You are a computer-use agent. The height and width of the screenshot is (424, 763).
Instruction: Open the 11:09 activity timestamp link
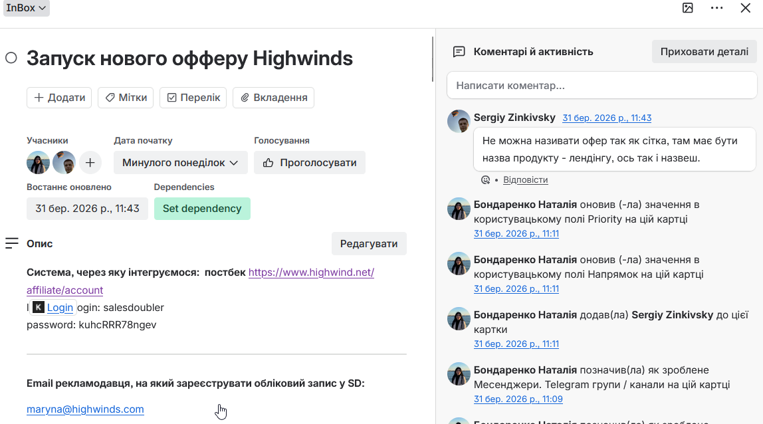[518, 399]
